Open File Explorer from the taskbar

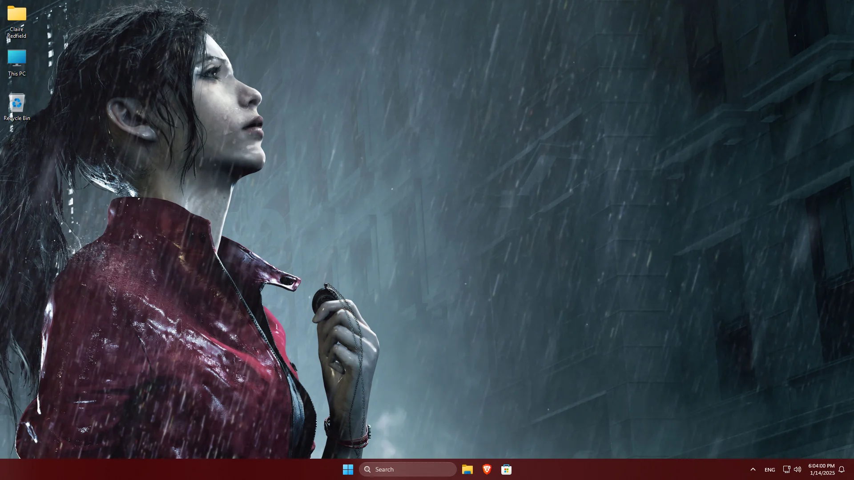coord(467,469)
